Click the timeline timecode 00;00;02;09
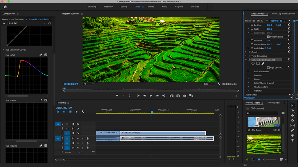This screenshot has height=167, width=298. tap(64, 108)
